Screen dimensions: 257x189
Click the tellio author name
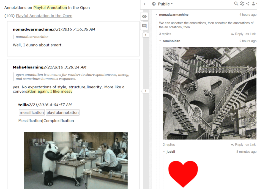coord(24,105)
